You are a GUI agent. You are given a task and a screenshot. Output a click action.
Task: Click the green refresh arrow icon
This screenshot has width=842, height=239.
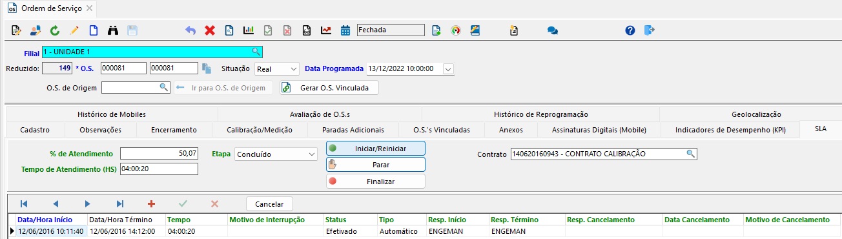pos(55,30)
